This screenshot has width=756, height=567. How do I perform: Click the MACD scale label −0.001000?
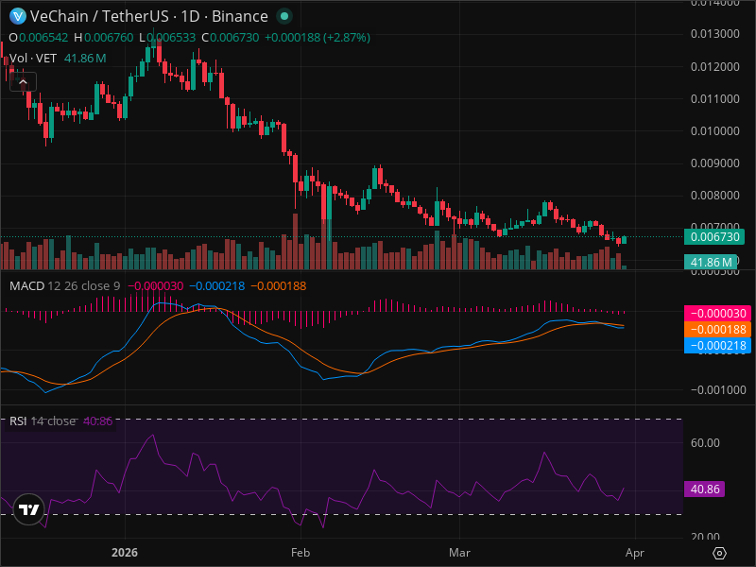pyautogui.click(x=718, y=389)
